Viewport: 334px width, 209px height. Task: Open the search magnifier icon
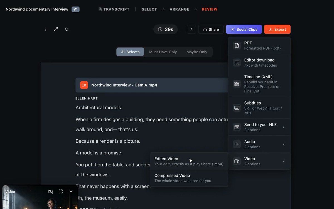[x=67, y=29]
